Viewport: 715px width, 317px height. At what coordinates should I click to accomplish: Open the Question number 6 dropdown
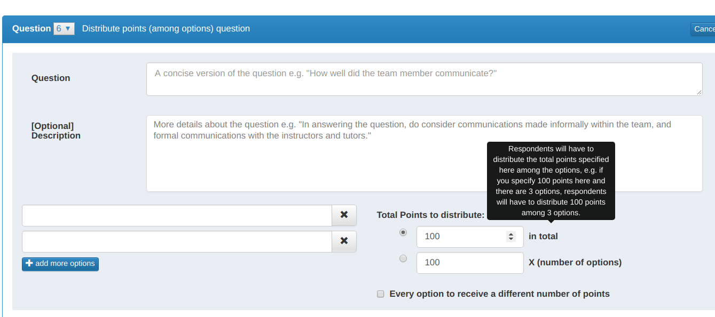(64, 29)
